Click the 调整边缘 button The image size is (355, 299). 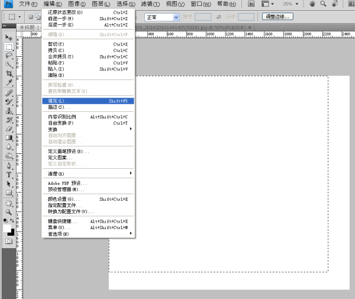(278, 17)
